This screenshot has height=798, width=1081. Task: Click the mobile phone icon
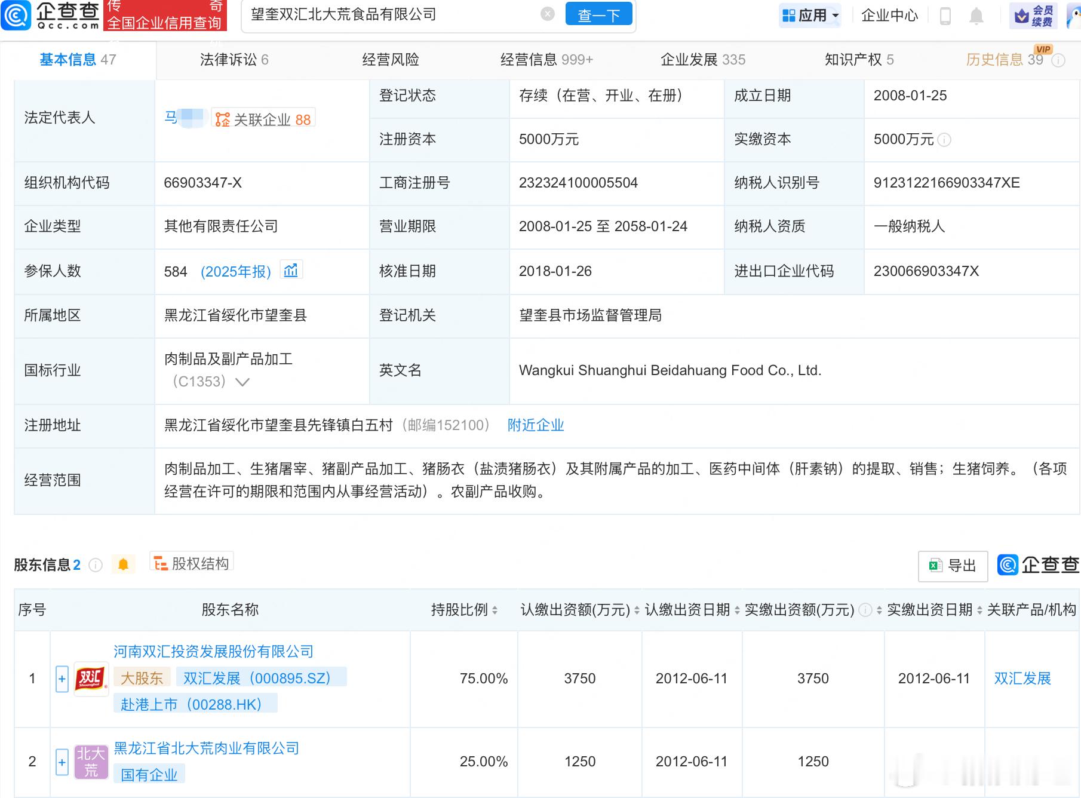(945, 16)
